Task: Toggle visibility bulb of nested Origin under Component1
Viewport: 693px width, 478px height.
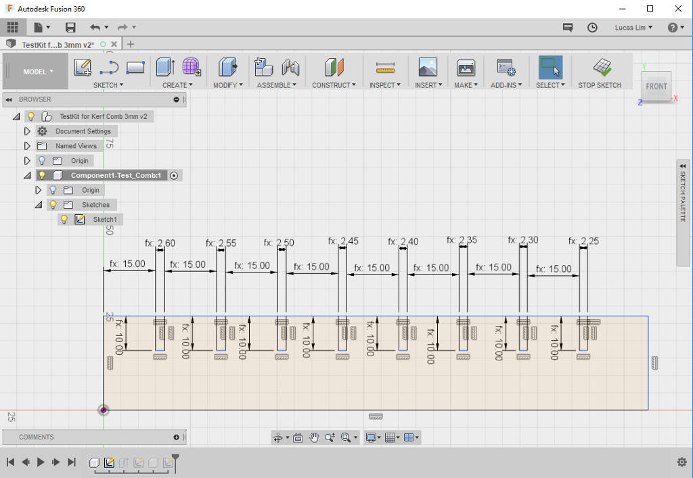Action: [53, 190]
